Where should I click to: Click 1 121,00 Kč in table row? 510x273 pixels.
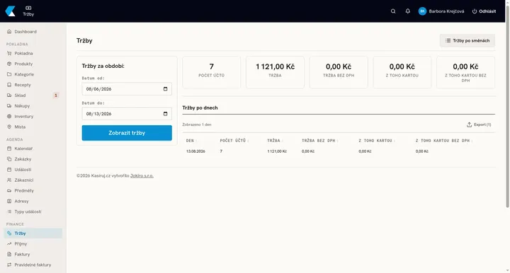[x=277, y=151]
